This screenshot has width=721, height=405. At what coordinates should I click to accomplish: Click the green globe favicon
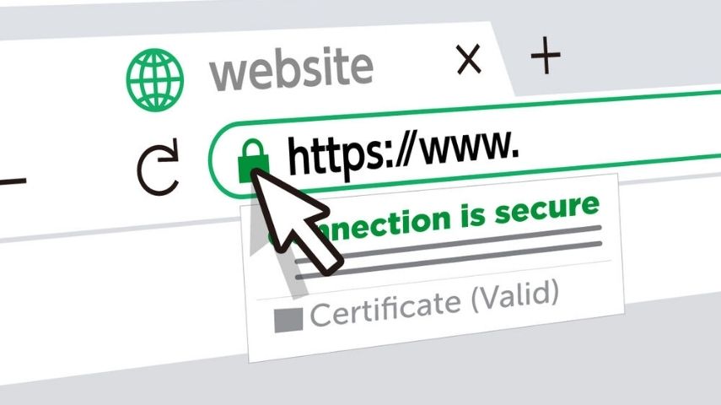[x=155, y=80]
